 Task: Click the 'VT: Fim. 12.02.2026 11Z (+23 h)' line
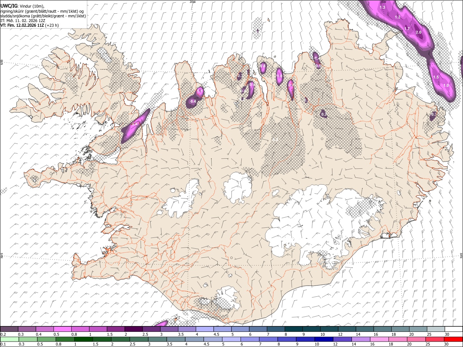coord(29,25)
